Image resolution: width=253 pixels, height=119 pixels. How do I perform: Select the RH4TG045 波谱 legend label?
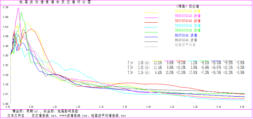pos(186,40)
